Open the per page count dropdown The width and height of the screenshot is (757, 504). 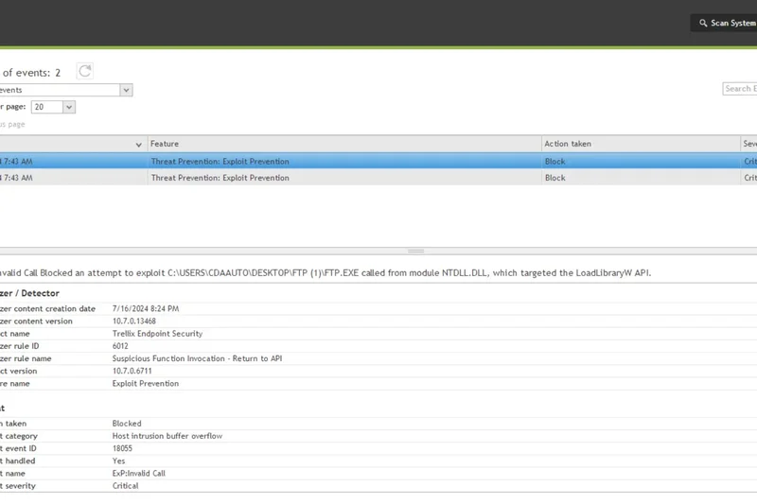pos(69,107)
